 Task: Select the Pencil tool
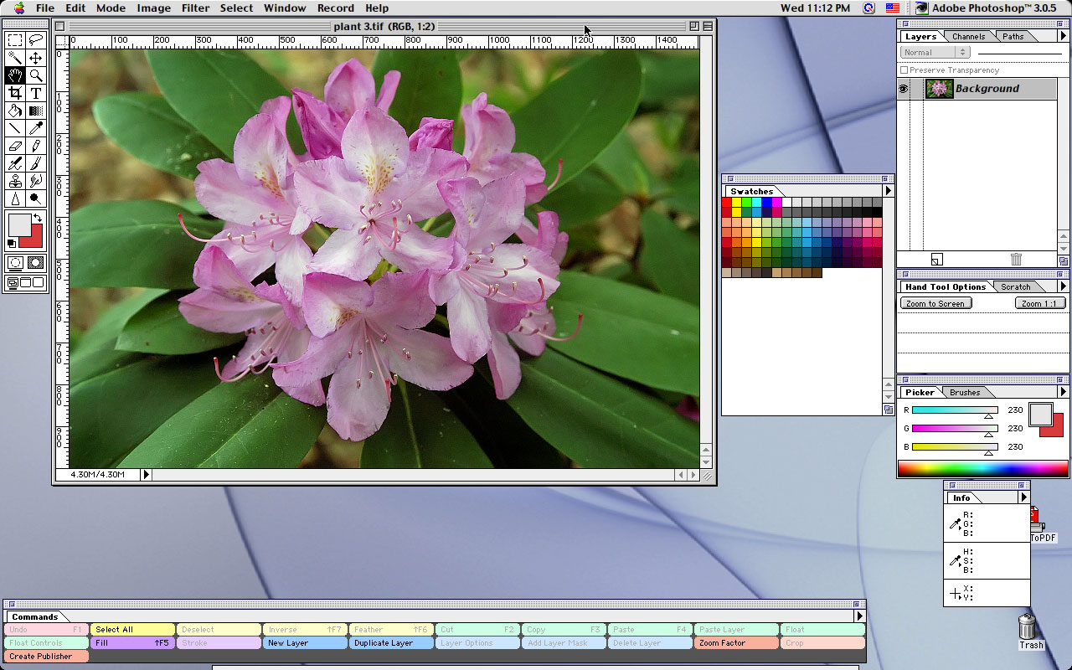click(x=36, y=146)
